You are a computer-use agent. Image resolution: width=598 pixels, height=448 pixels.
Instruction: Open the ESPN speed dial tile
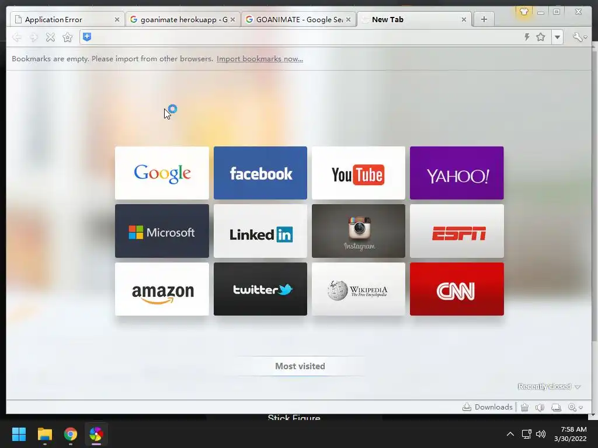click(x=457, y=231)
